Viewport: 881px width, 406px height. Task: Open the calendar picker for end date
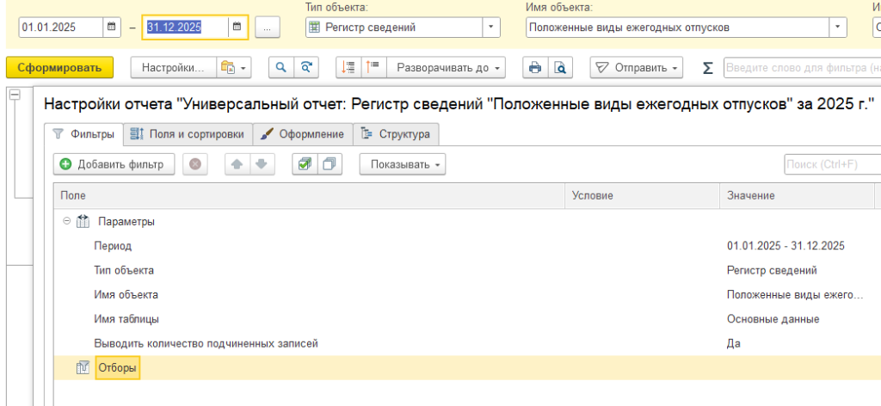coord(236,28)
